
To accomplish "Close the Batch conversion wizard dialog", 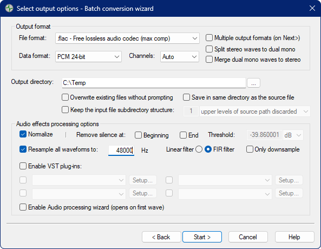I will pos(312,9).
